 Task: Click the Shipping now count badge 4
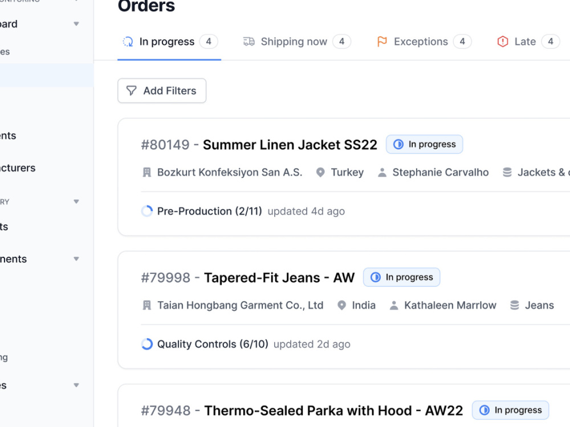coord(341,42)
